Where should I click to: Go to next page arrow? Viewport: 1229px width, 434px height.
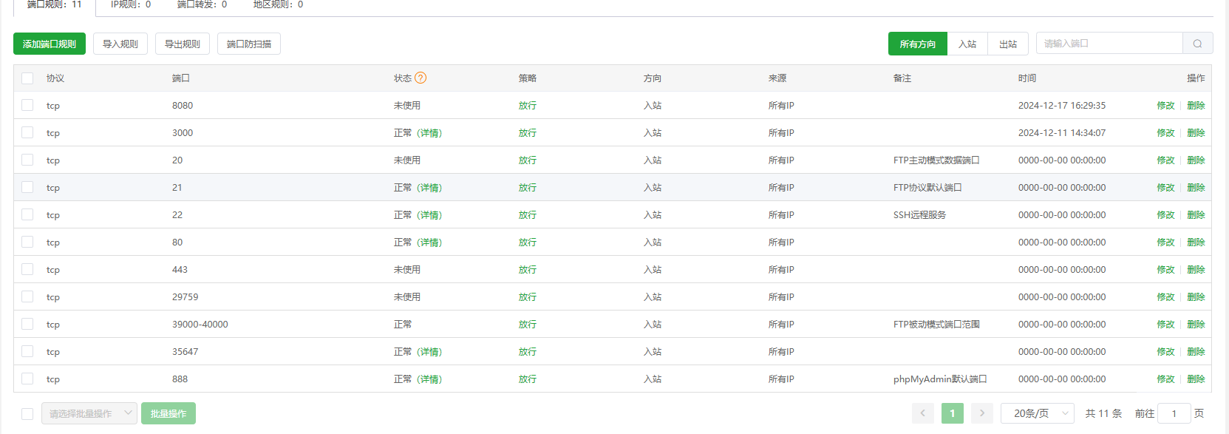tap(982, 413)
